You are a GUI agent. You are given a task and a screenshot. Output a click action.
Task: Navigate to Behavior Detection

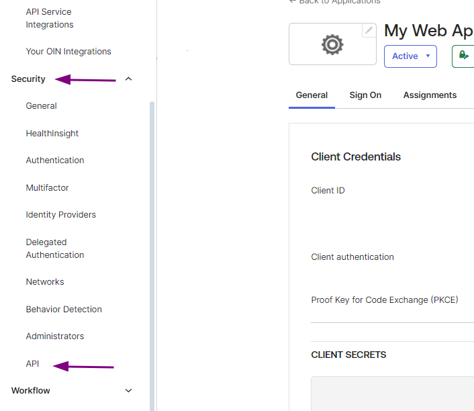pyautogui.click(x=64, y=310)
